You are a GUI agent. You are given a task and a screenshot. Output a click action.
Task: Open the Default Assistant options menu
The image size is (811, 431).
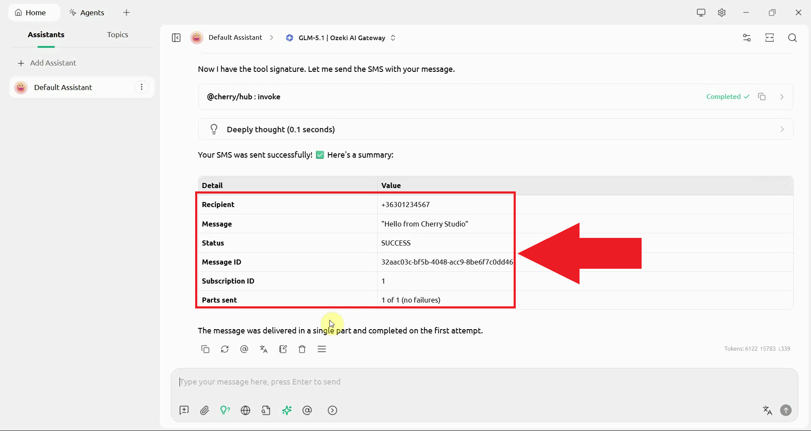click(142, 87)
